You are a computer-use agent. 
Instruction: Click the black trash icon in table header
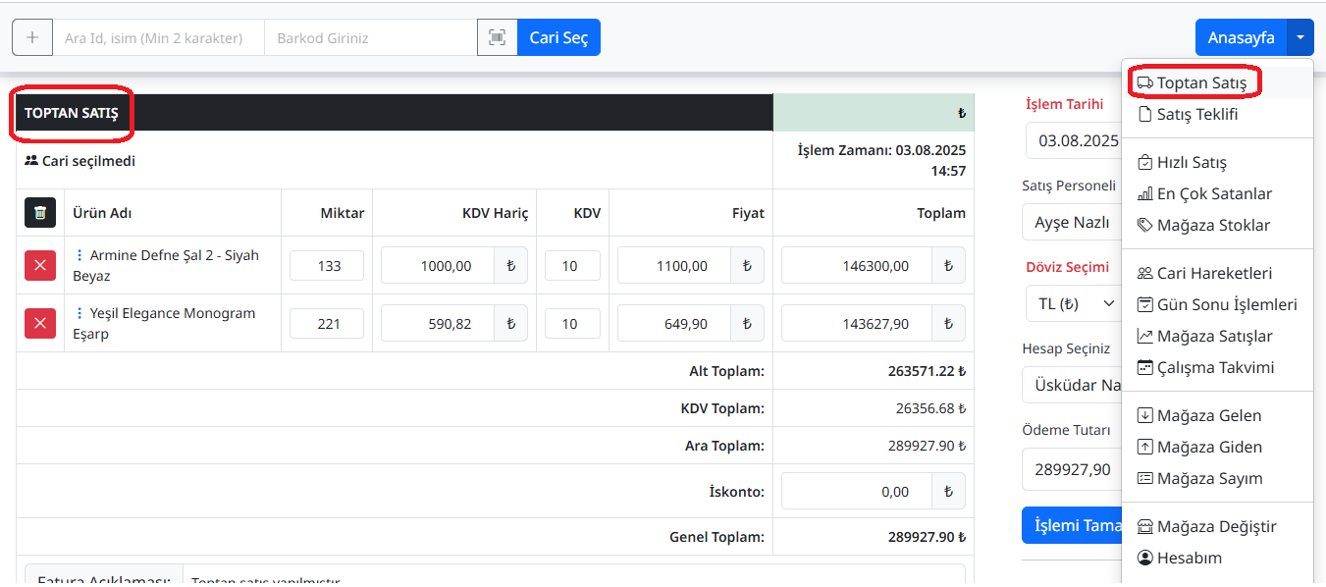[40, 213]
